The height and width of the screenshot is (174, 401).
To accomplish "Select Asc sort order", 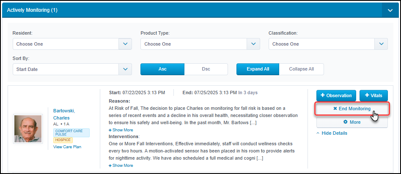I will click(x=162, y=69).
